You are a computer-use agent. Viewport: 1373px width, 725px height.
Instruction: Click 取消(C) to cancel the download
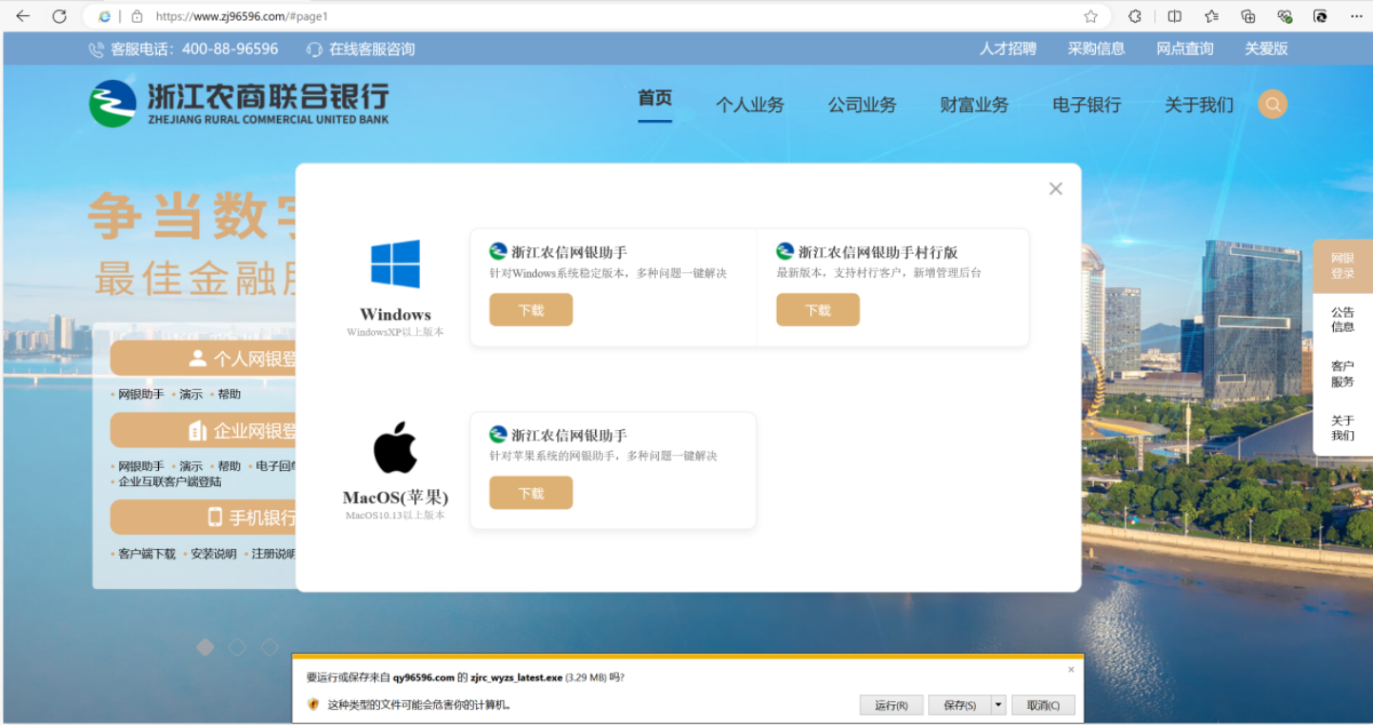tap(1044, 705)
